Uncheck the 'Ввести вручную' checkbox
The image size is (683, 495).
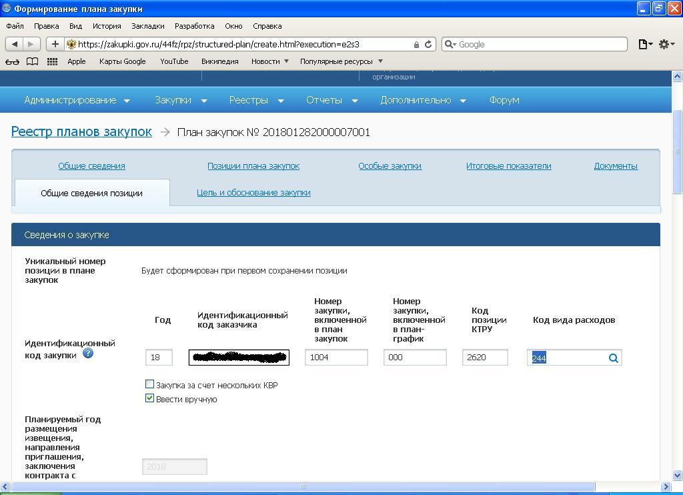pyautogui.click(x=149, y=398)
